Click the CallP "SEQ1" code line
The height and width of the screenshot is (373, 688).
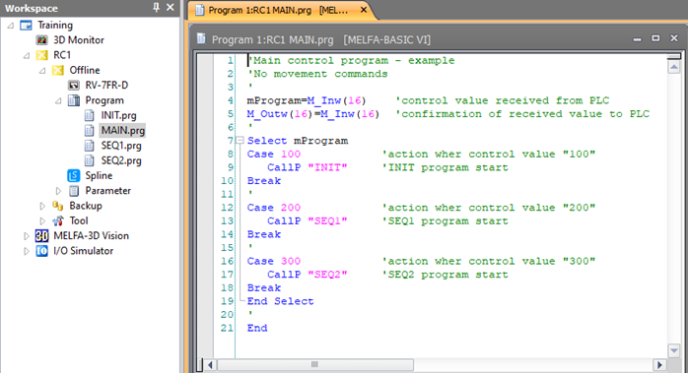(x=308, y=220)
